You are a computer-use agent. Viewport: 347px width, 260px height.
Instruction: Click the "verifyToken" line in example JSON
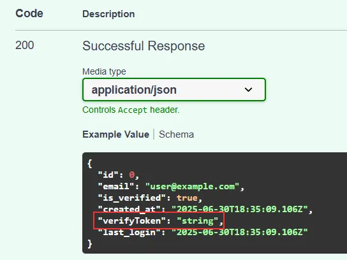[161, 220]
